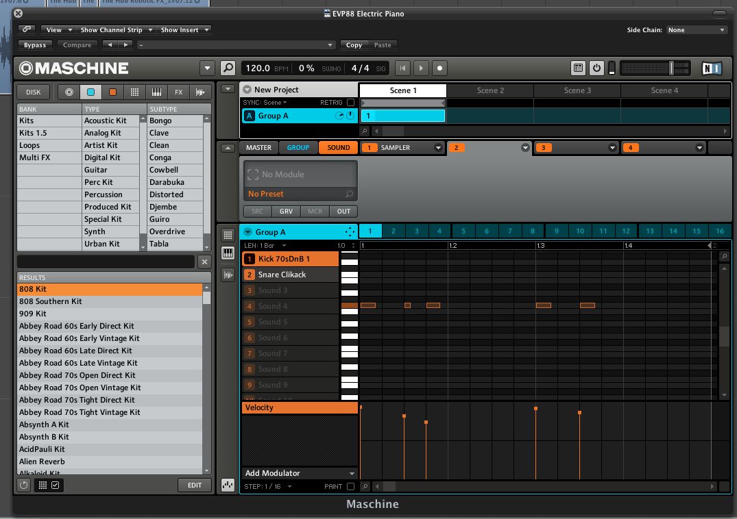This screenshot has height=519, width=737.
Task: Select the Projects circle icon in the browser
Action: click(69, 92)
